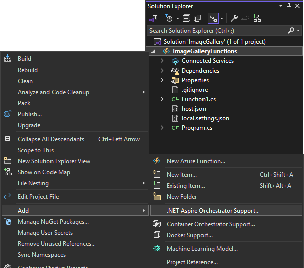Select Edit Project File menu entry
Viewport: 304px width, 268px height.
(x=38, y=197)
